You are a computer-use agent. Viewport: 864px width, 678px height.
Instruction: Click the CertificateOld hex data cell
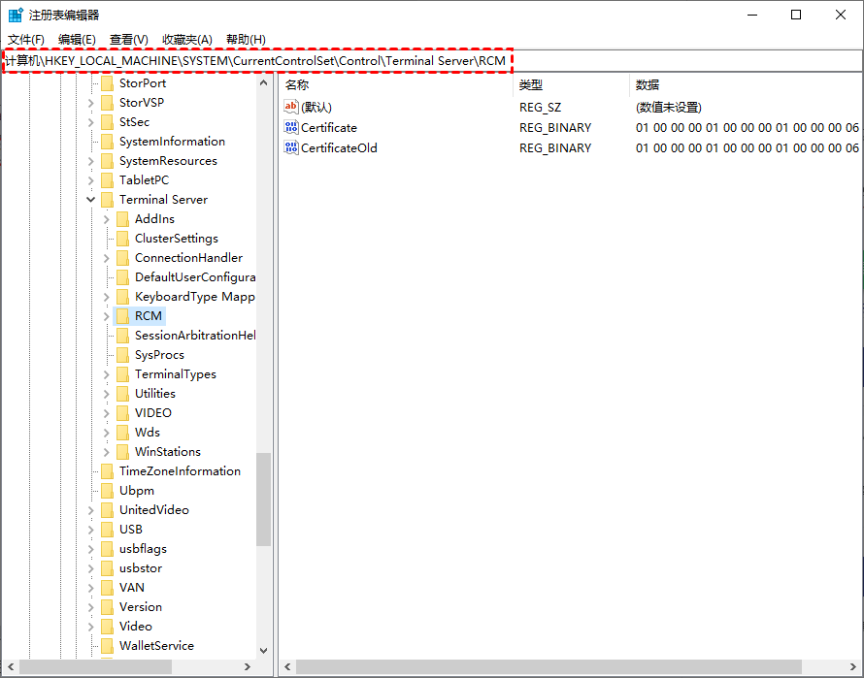(x=748, y=147)
